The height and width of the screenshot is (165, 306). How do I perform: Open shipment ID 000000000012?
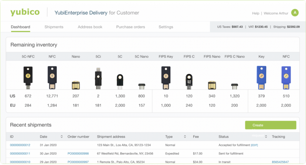point(20,145)
